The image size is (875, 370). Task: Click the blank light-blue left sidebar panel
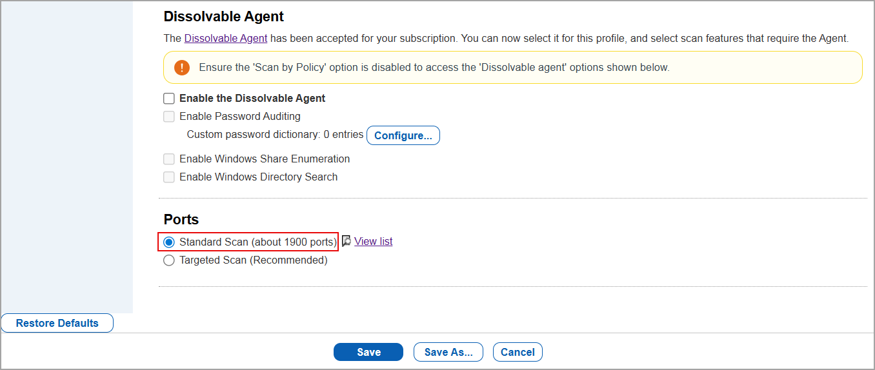click(x=67, y=155)
